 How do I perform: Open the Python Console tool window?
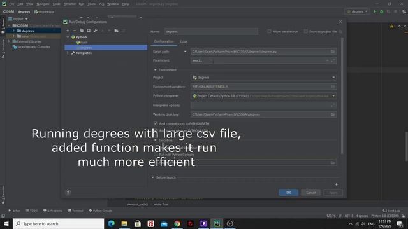(101, 211)
